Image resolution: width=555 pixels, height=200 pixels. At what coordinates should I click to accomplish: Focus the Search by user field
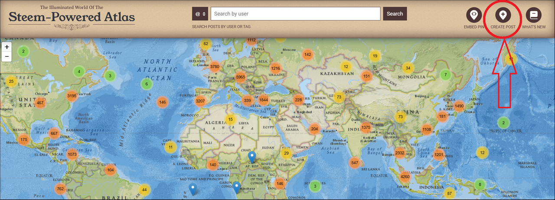tap(296, 14)
